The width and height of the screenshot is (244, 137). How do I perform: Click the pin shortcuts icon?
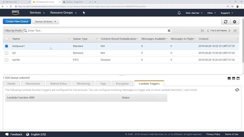tap(84, 13)
